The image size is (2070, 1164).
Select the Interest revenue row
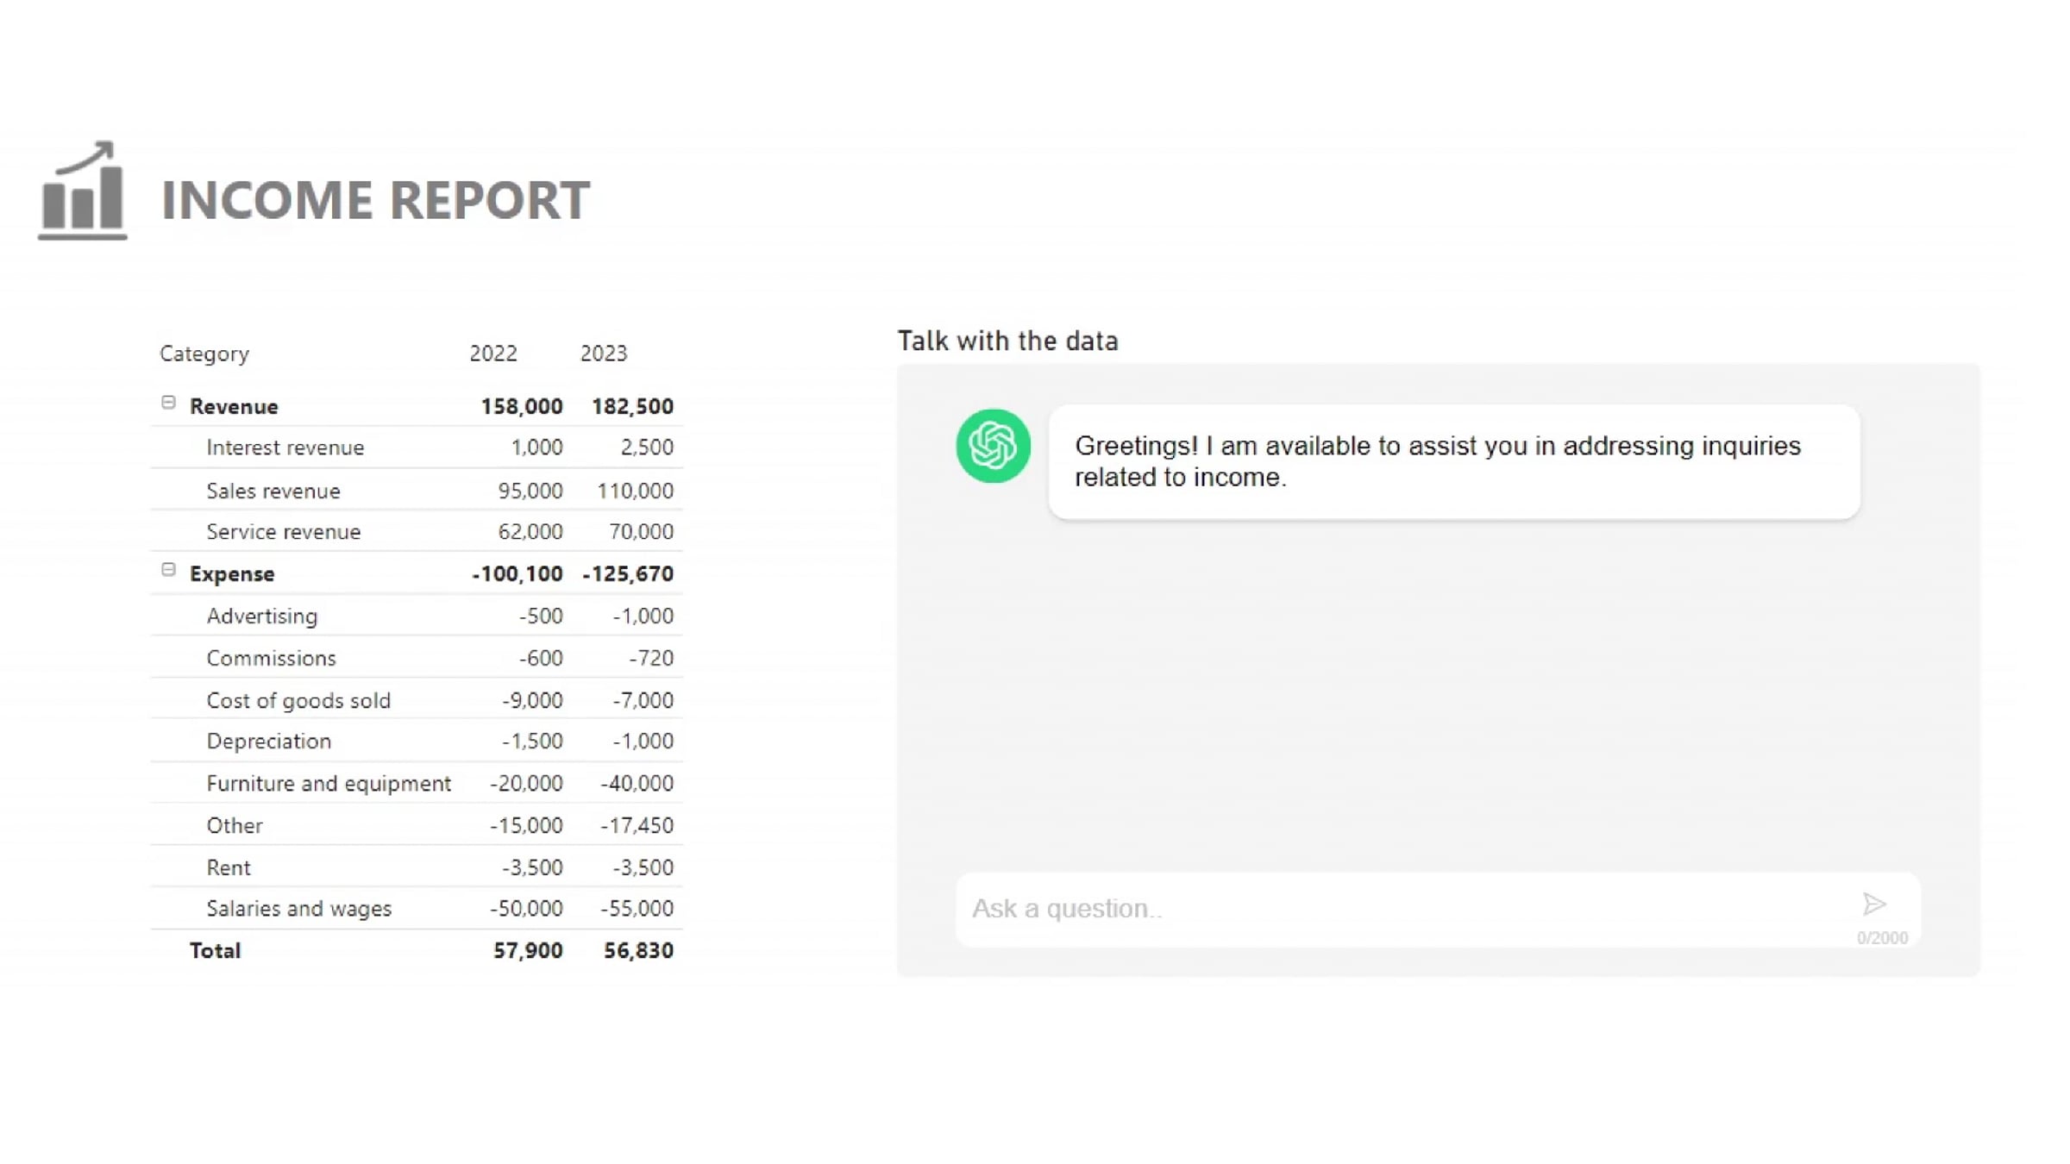click(x=285, y=447)
